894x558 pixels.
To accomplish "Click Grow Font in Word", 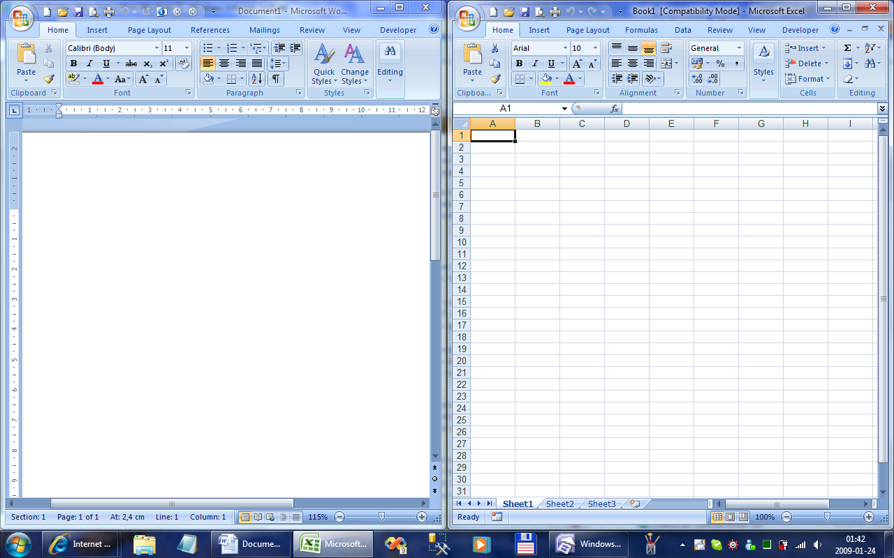I will click(143, 80).
